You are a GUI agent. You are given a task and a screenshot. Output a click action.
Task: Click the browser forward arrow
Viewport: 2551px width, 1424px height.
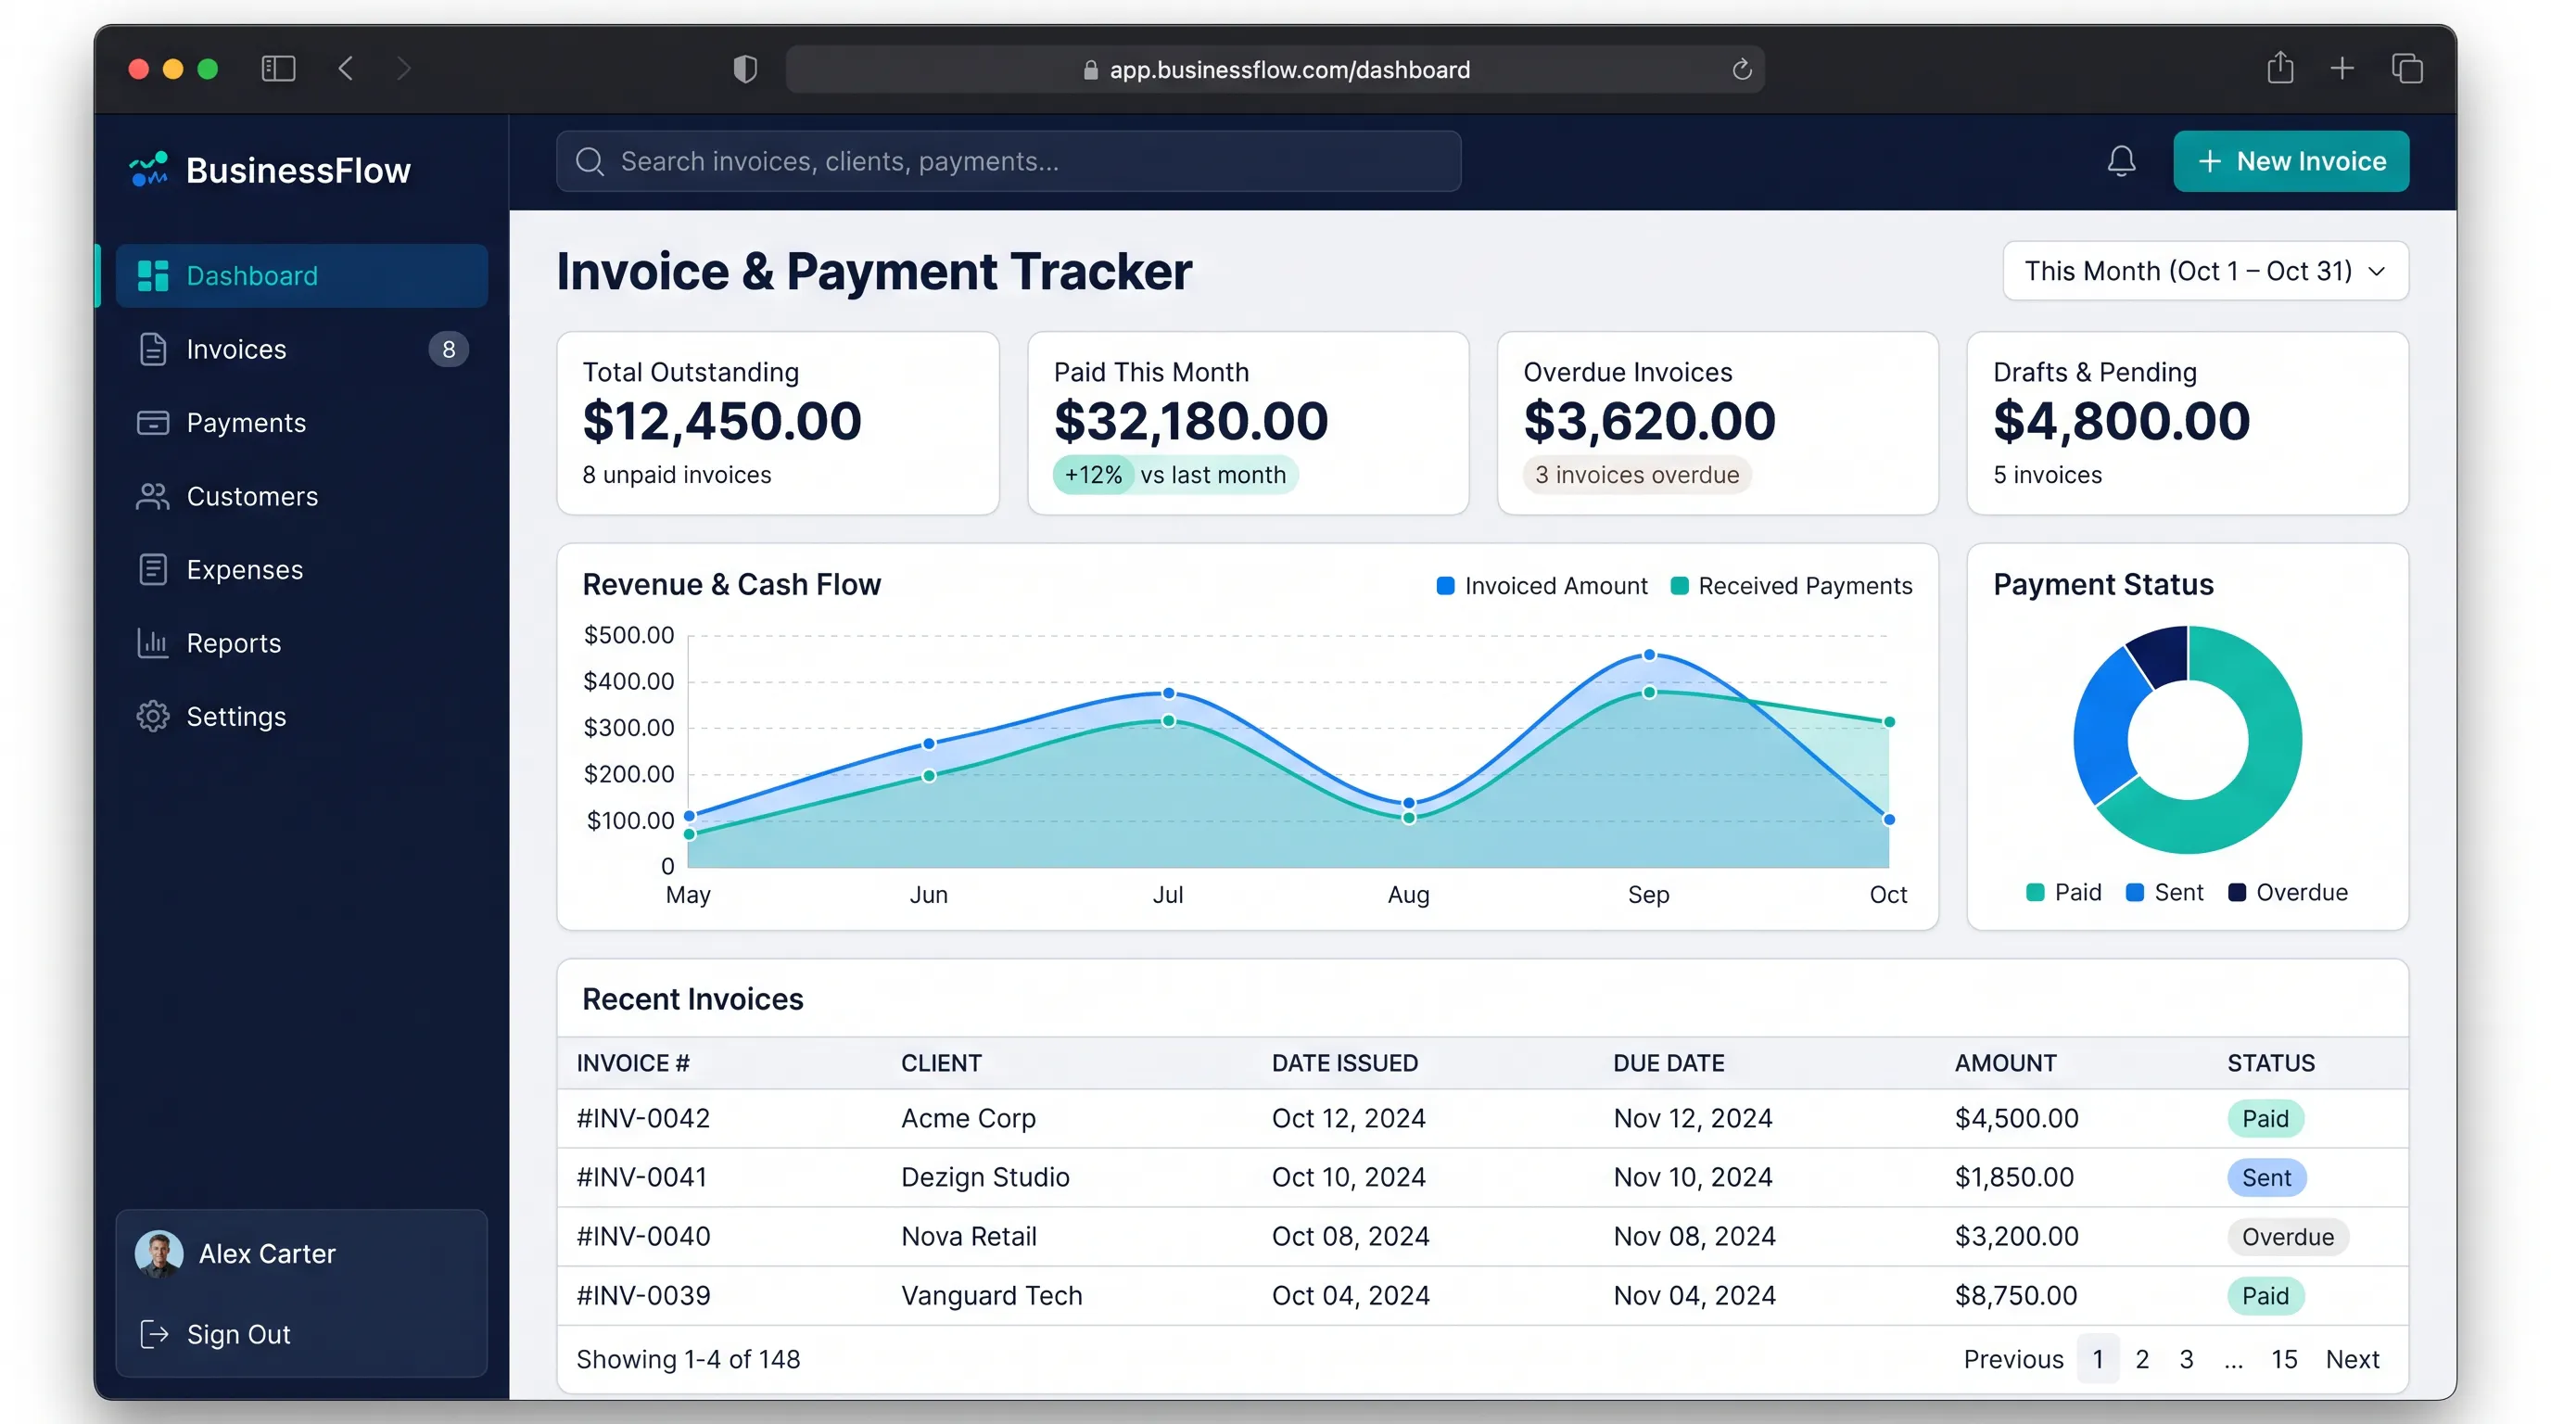[x=403, y=69]
